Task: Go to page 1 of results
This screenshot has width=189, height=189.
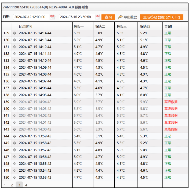Action: pos(5,185)
